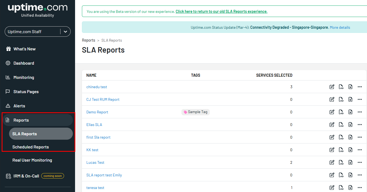Export Demo Report as PDF
Screen dimensions: 367x192
click(x=341, y=112)
